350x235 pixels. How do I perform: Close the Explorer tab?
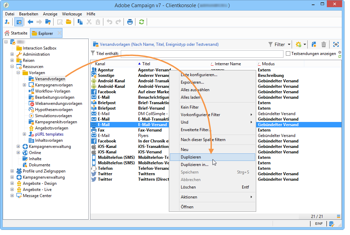coord(59,33)
